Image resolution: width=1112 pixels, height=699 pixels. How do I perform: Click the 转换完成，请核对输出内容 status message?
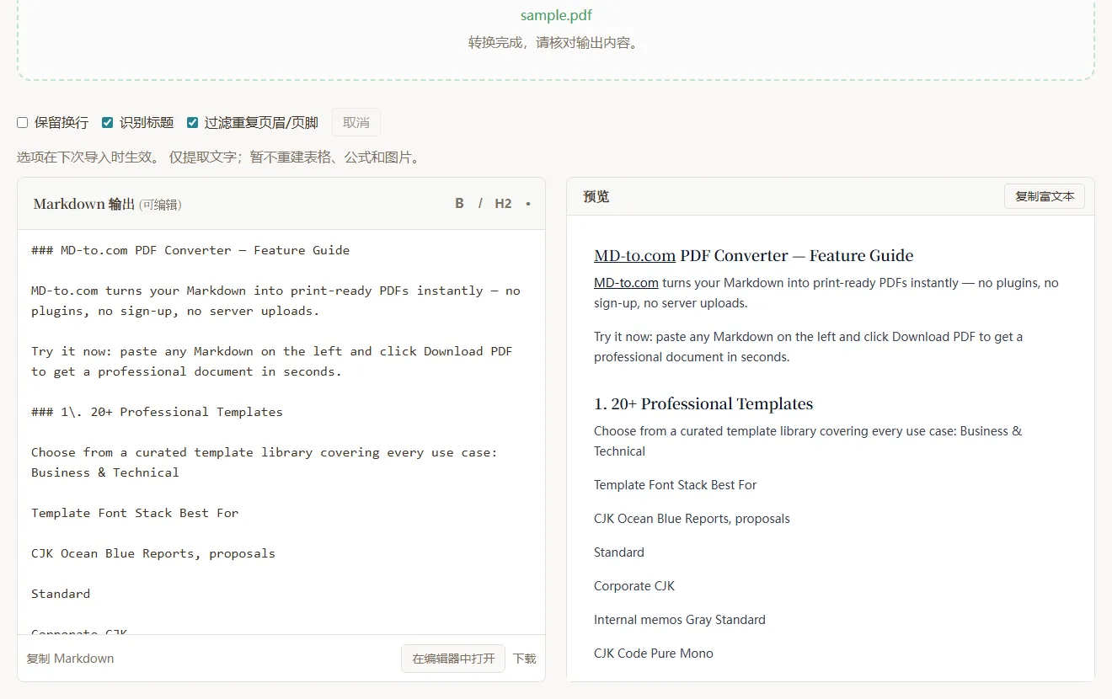[556, 42]
